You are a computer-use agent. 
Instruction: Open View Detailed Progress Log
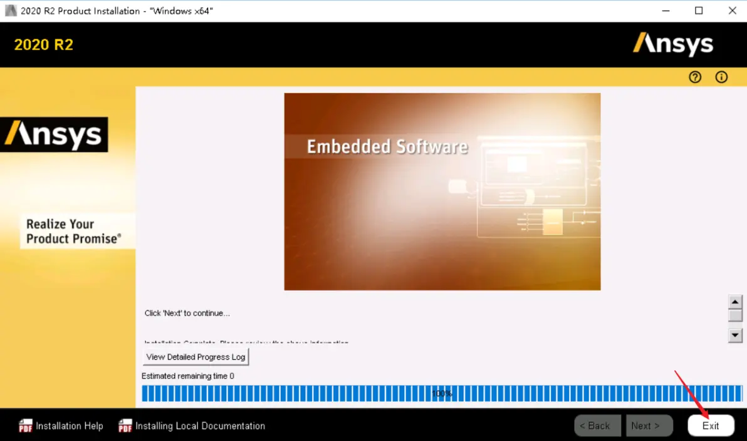[x=196, y=357]
